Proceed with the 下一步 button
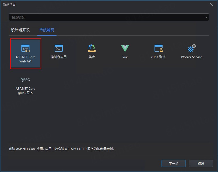218x172 pixels. click(x=173, y=163)
